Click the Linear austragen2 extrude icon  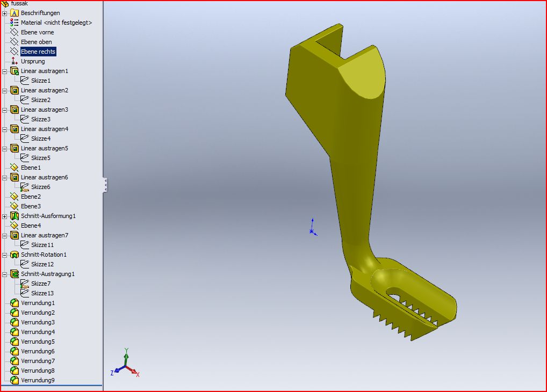click(x=15, y=90)
